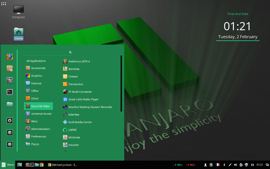Screen dimensions: 270x169
Task: Open the package manager favorite icon
Action: (10, 68)
